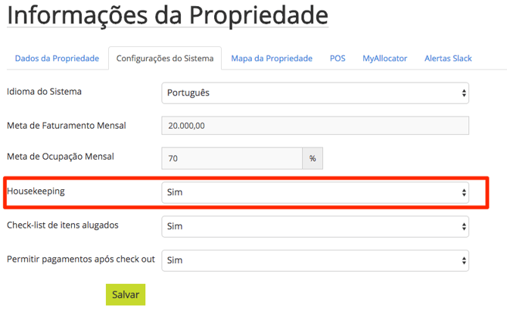Click the Permitir pagamentos dropdown arrow icon
This screenshot has height=311, width=507.
click(x=464, y=260)
